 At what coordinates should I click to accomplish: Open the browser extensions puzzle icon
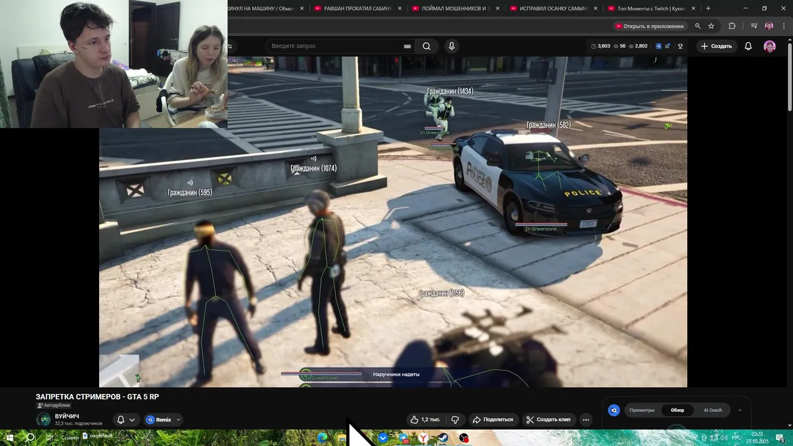coord(732,26)
